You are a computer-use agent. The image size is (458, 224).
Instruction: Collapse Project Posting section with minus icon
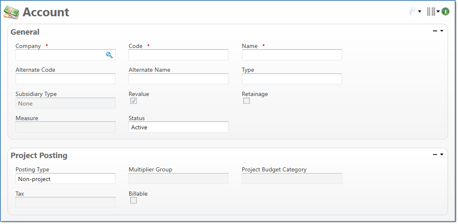pyautogui.click(x=435, y=154)
